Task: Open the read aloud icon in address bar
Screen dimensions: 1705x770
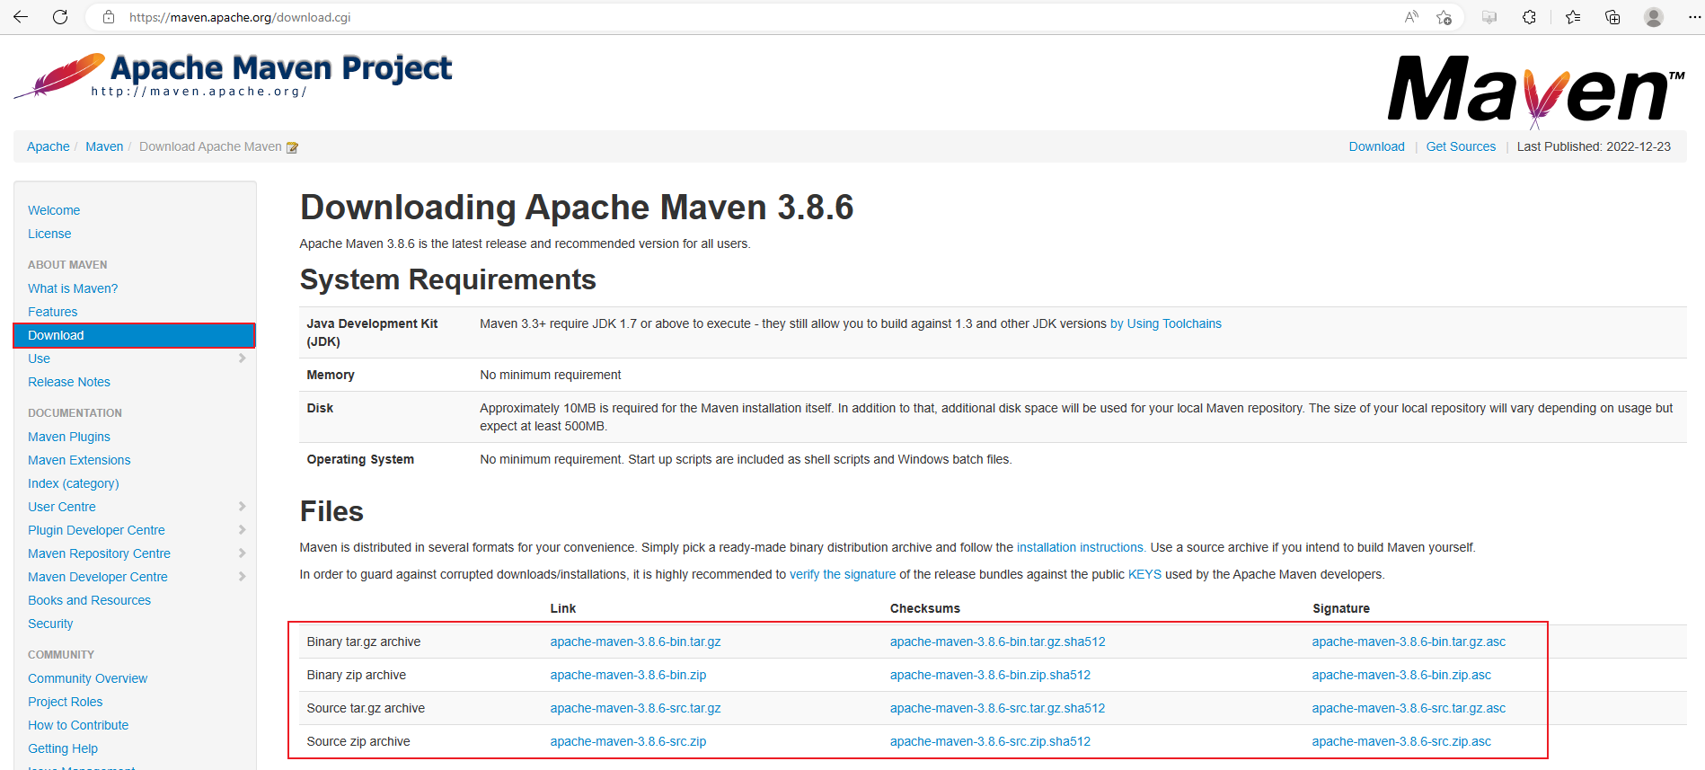Action: (1411, 17)
